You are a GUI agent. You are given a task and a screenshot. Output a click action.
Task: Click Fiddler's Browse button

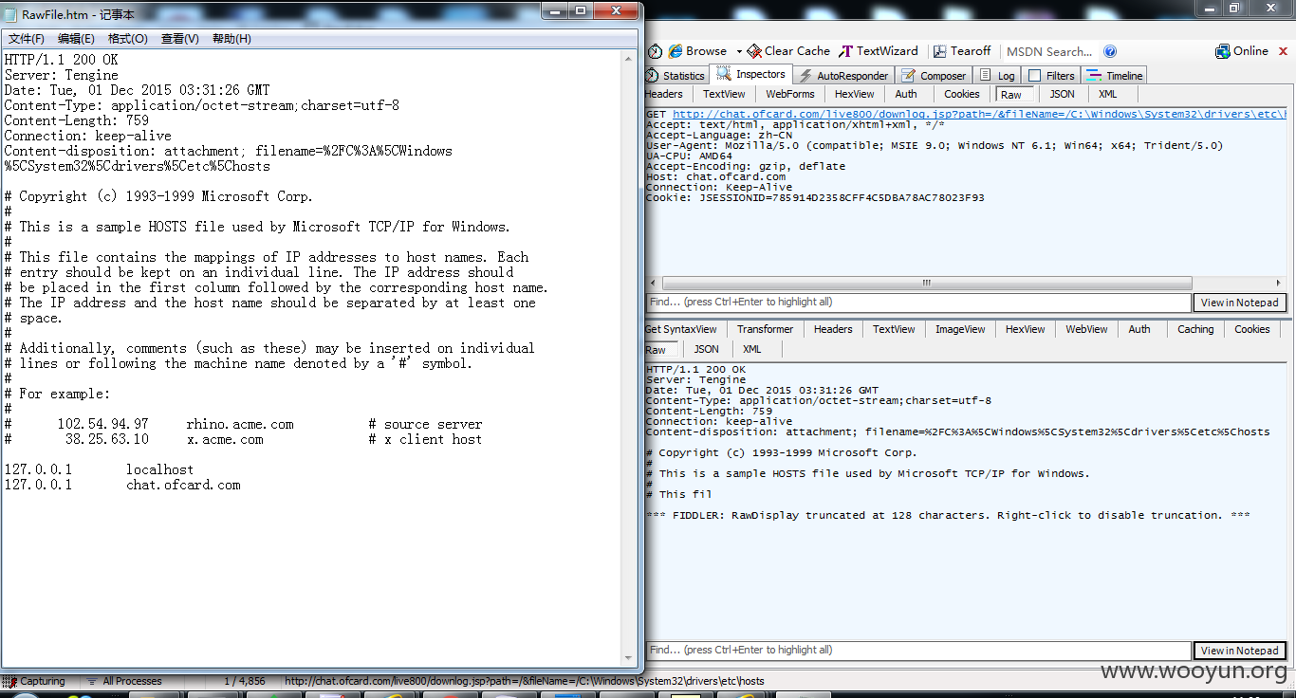pyautogui.click(x=698, y=51)
